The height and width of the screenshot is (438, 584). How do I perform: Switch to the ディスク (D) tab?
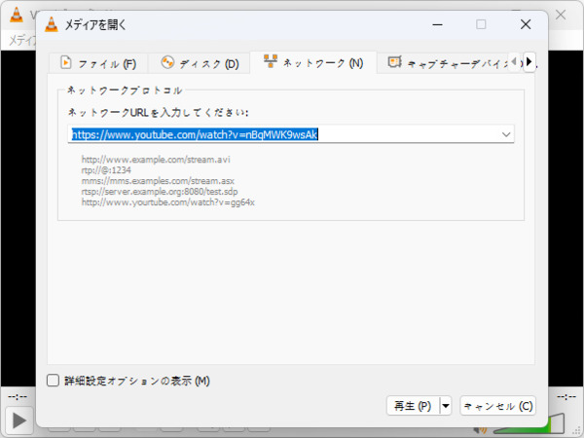click(200, 63)
